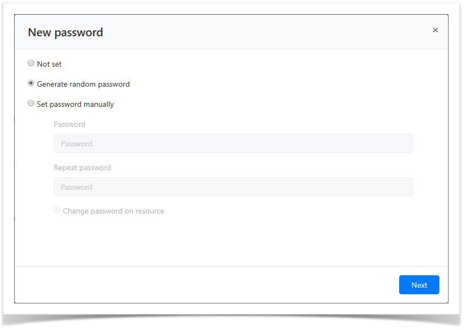Select the Not set radio button
467x330 pixels.
31,63
